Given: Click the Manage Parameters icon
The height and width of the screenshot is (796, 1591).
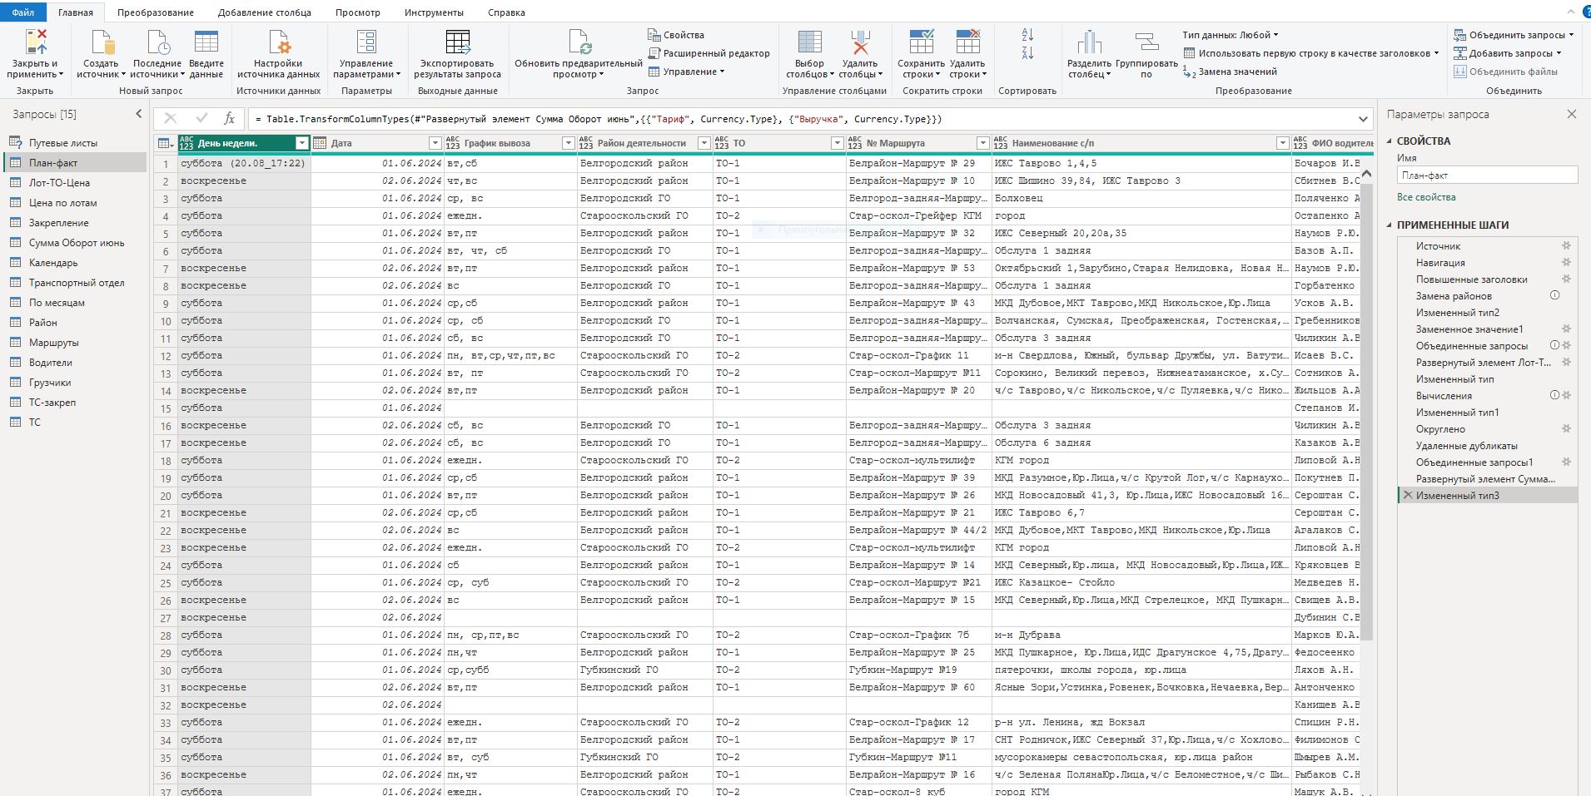Looking at the screenshot, I should [x=366, y=42].
